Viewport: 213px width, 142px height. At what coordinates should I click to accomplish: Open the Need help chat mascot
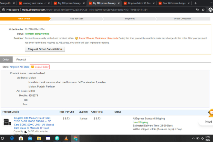[210, 113]
